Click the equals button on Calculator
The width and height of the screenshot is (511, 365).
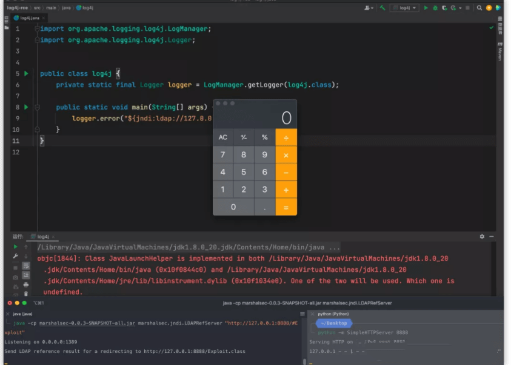click(x=286, y=207)
